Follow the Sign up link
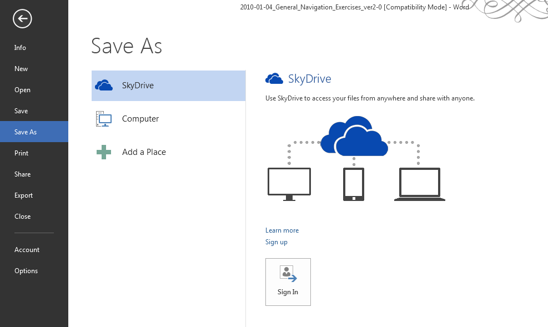This screenshot has width=548, height=327. (276, 242)
